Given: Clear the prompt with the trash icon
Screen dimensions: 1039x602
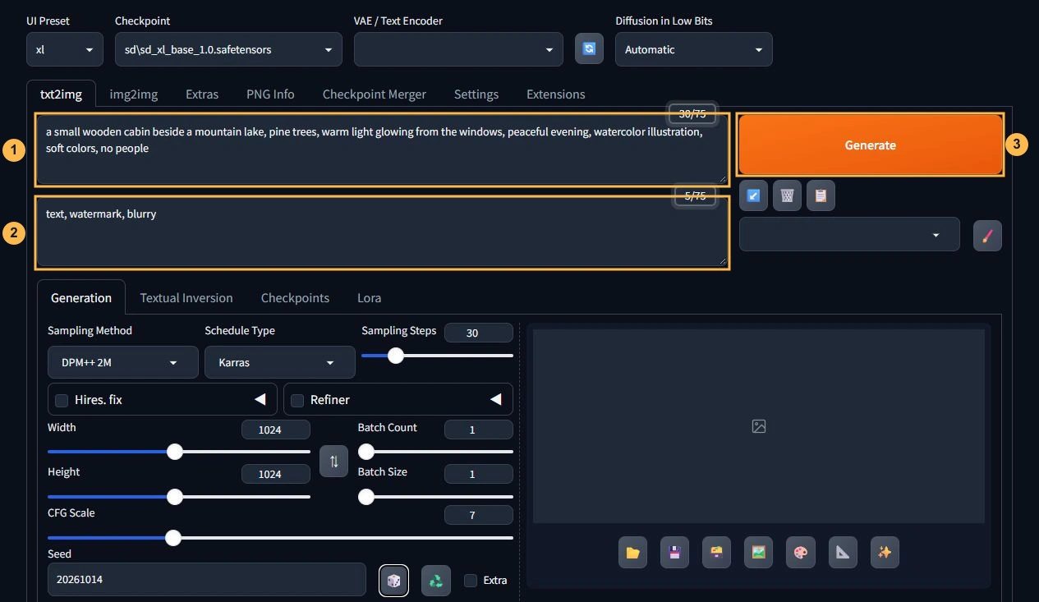Looking at the screenshot, I should 787,195.
